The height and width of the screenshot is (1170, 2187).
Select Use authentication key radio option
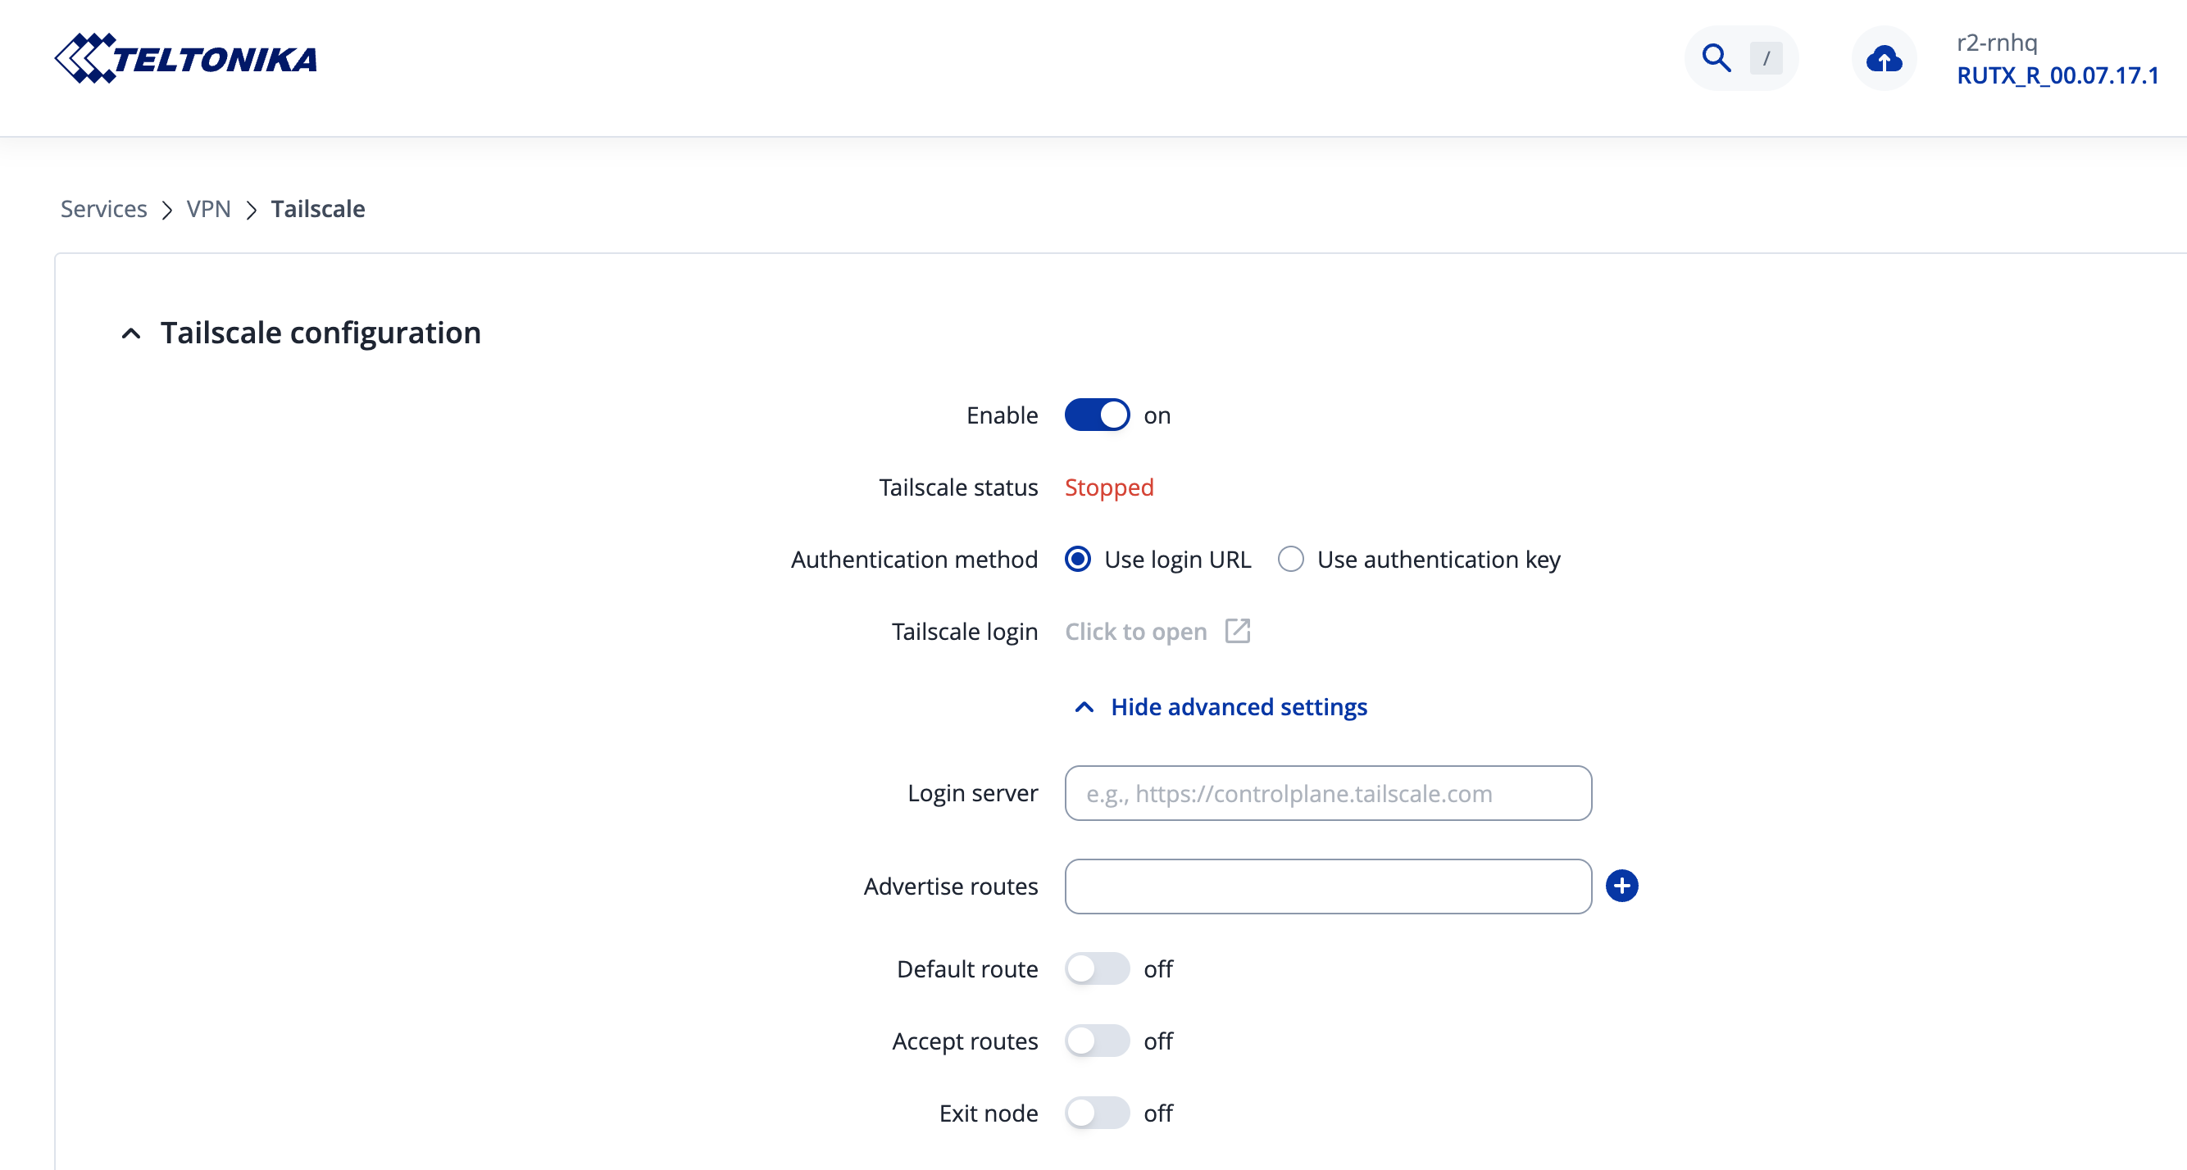1290,559
